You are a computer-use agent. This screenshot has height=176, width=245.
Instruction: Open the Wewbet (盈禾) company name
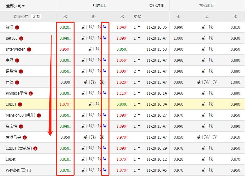point(19,170)
